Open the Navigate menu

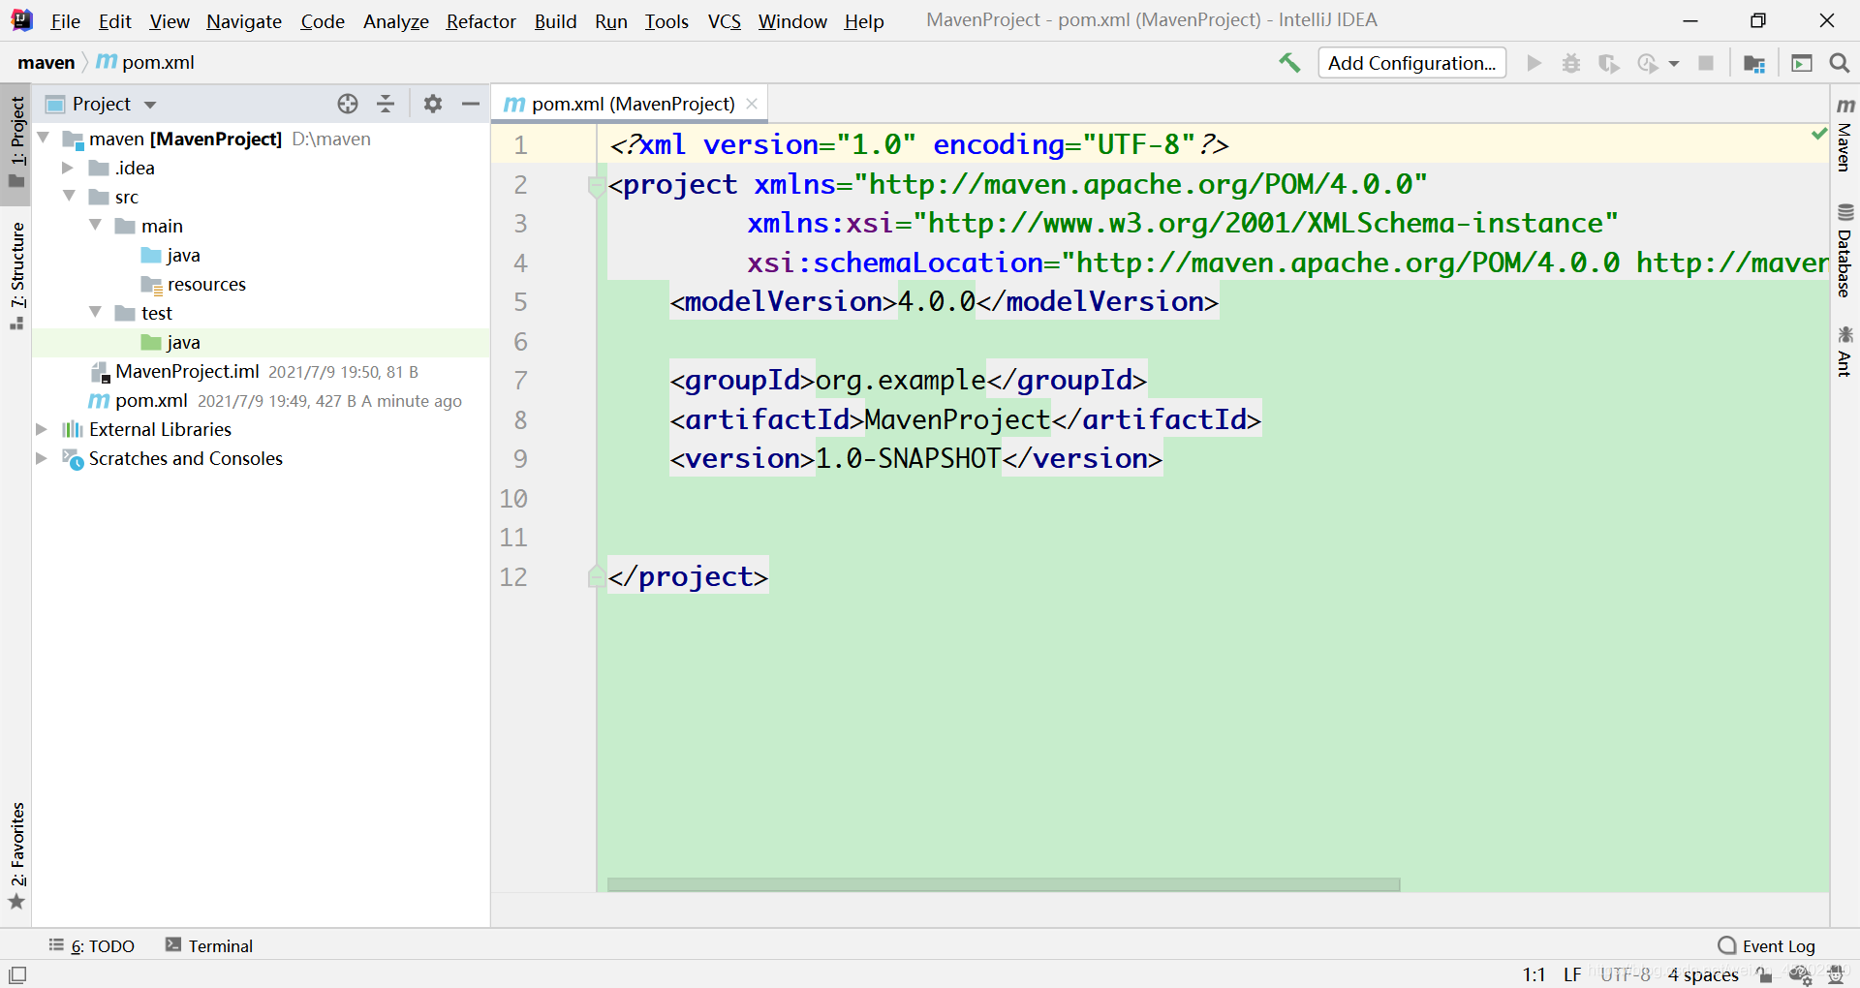pos(244,20)
